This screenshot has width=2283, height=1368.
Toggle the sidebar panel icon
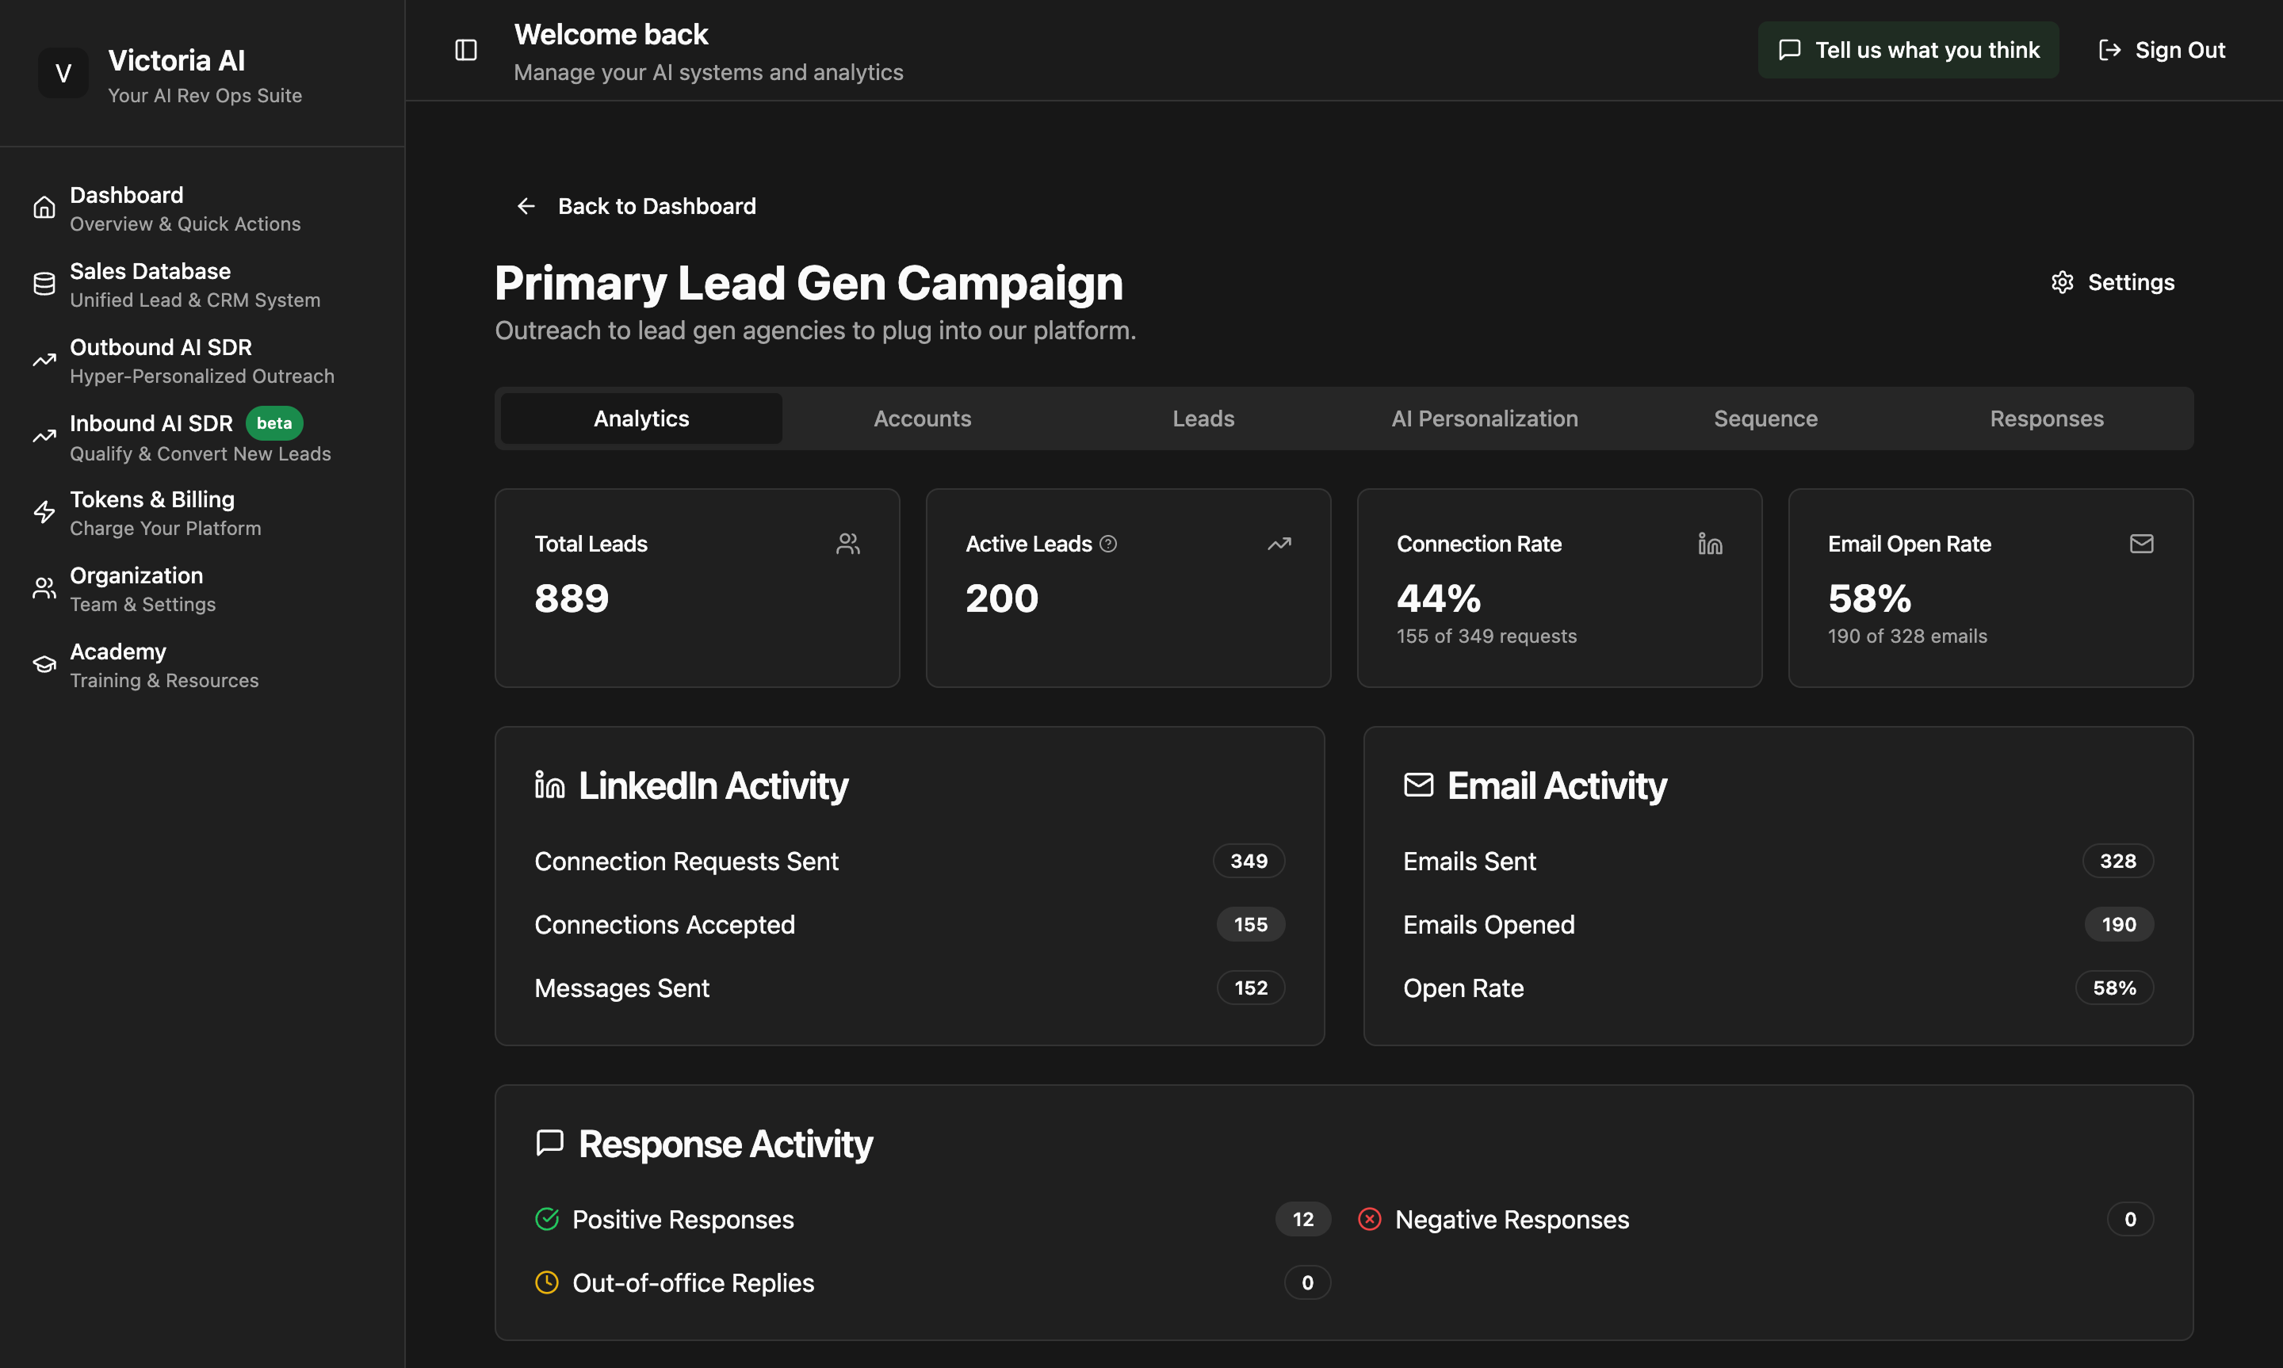466,50
